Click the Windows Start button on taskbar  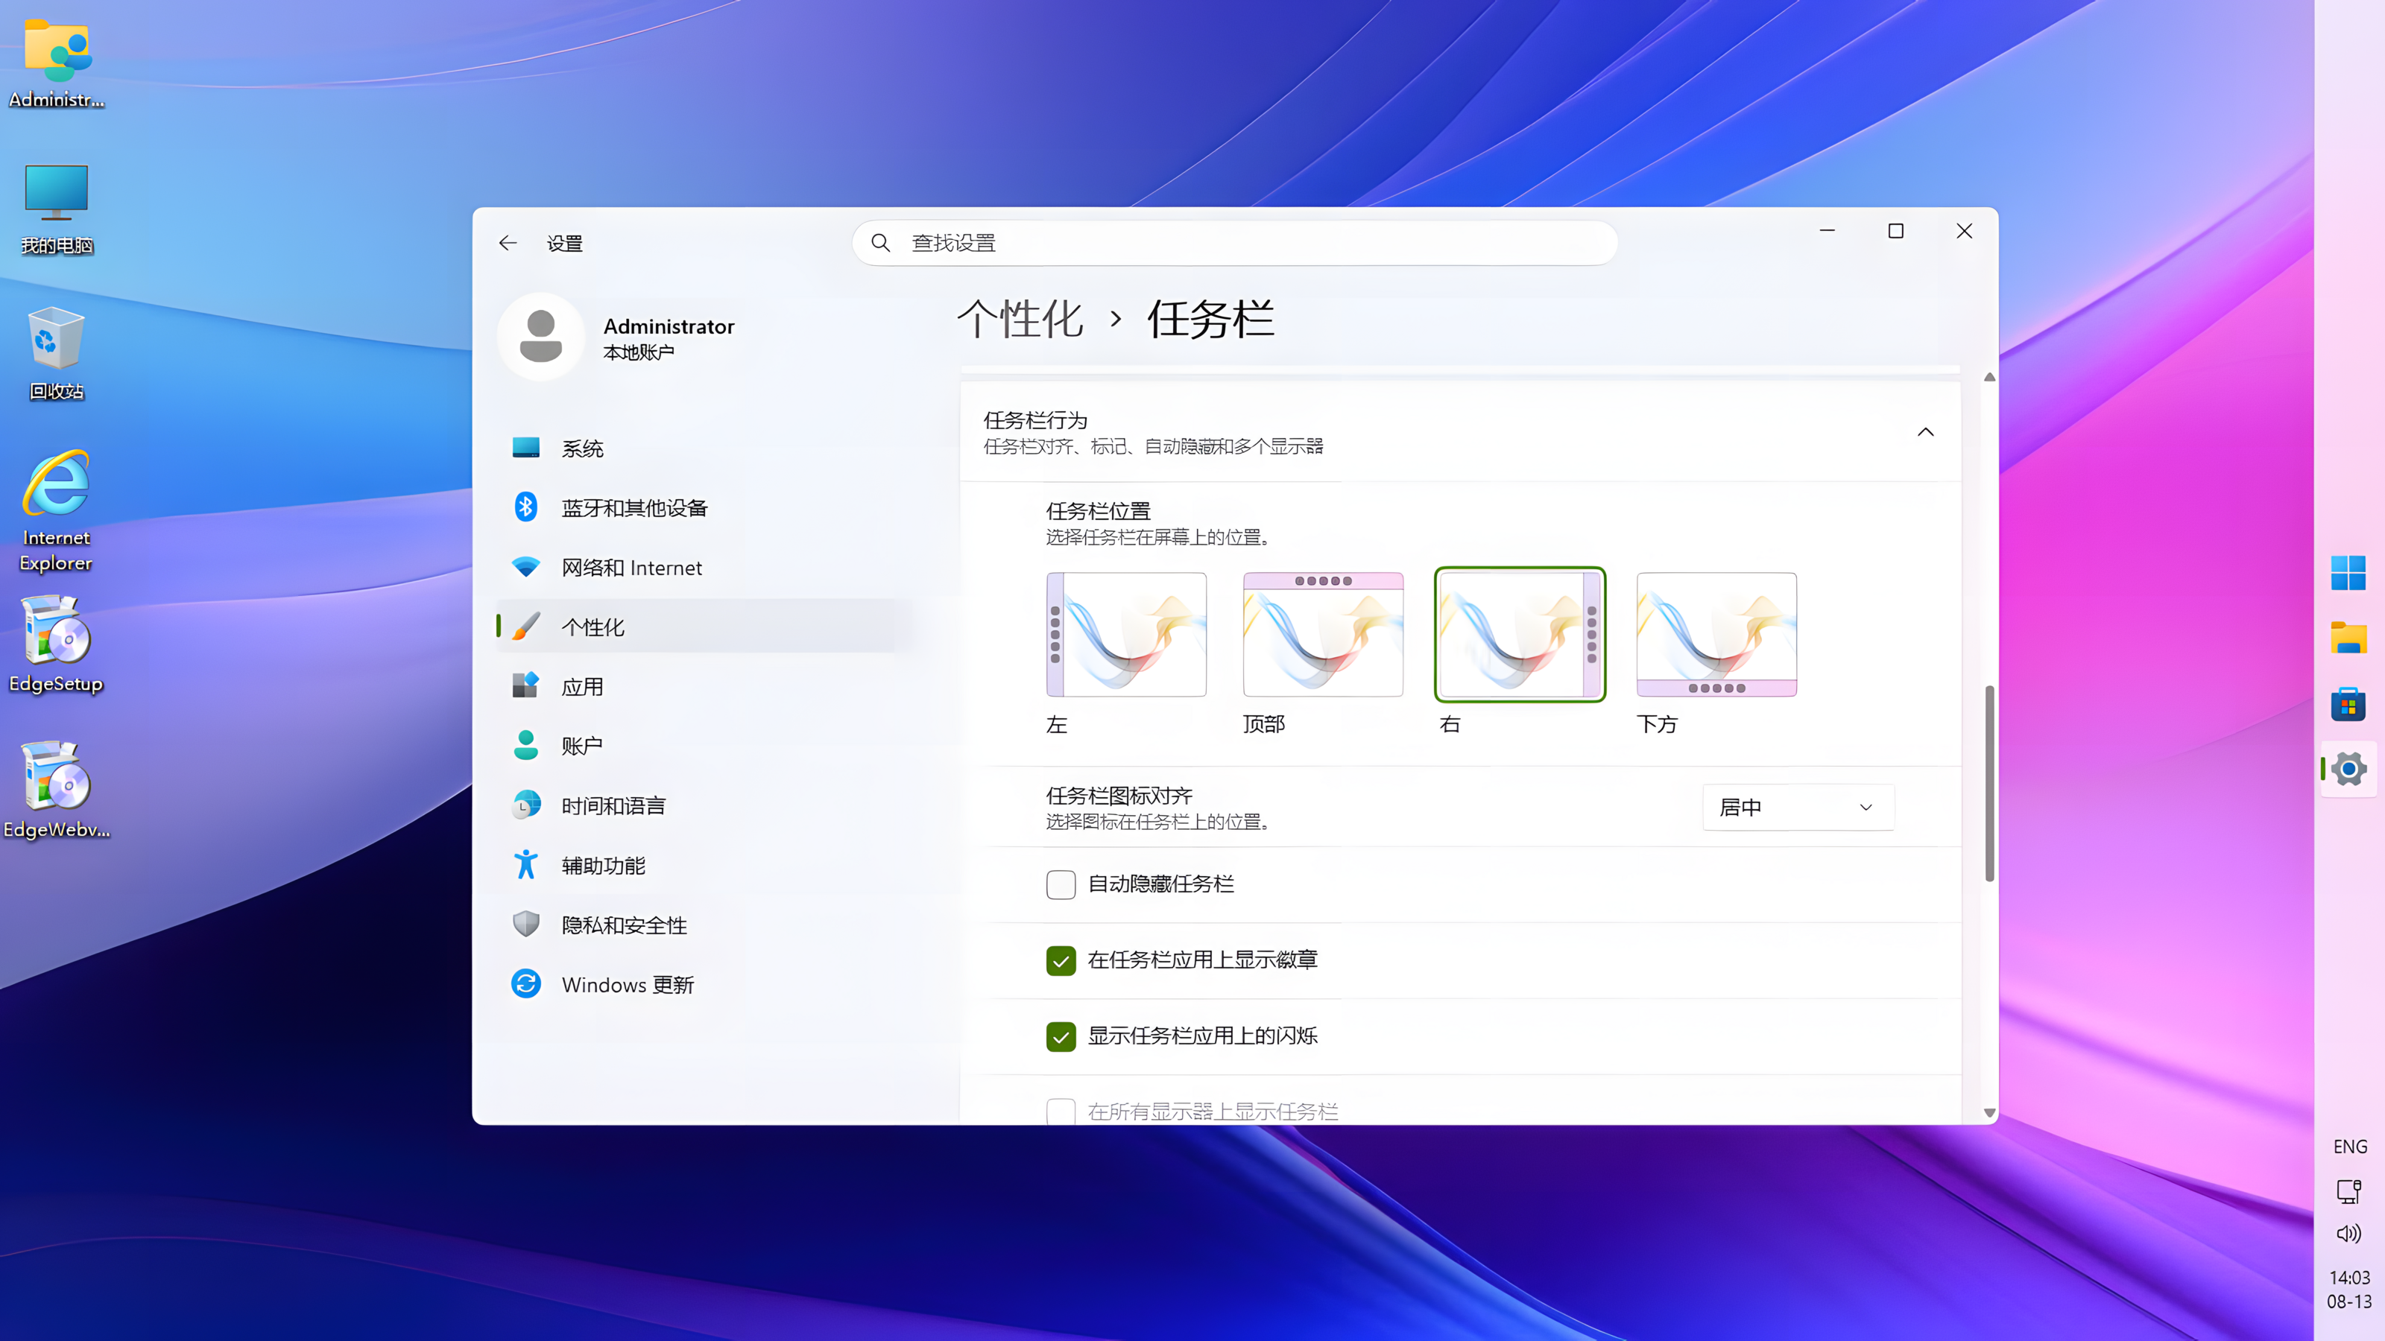(2348, 573)
